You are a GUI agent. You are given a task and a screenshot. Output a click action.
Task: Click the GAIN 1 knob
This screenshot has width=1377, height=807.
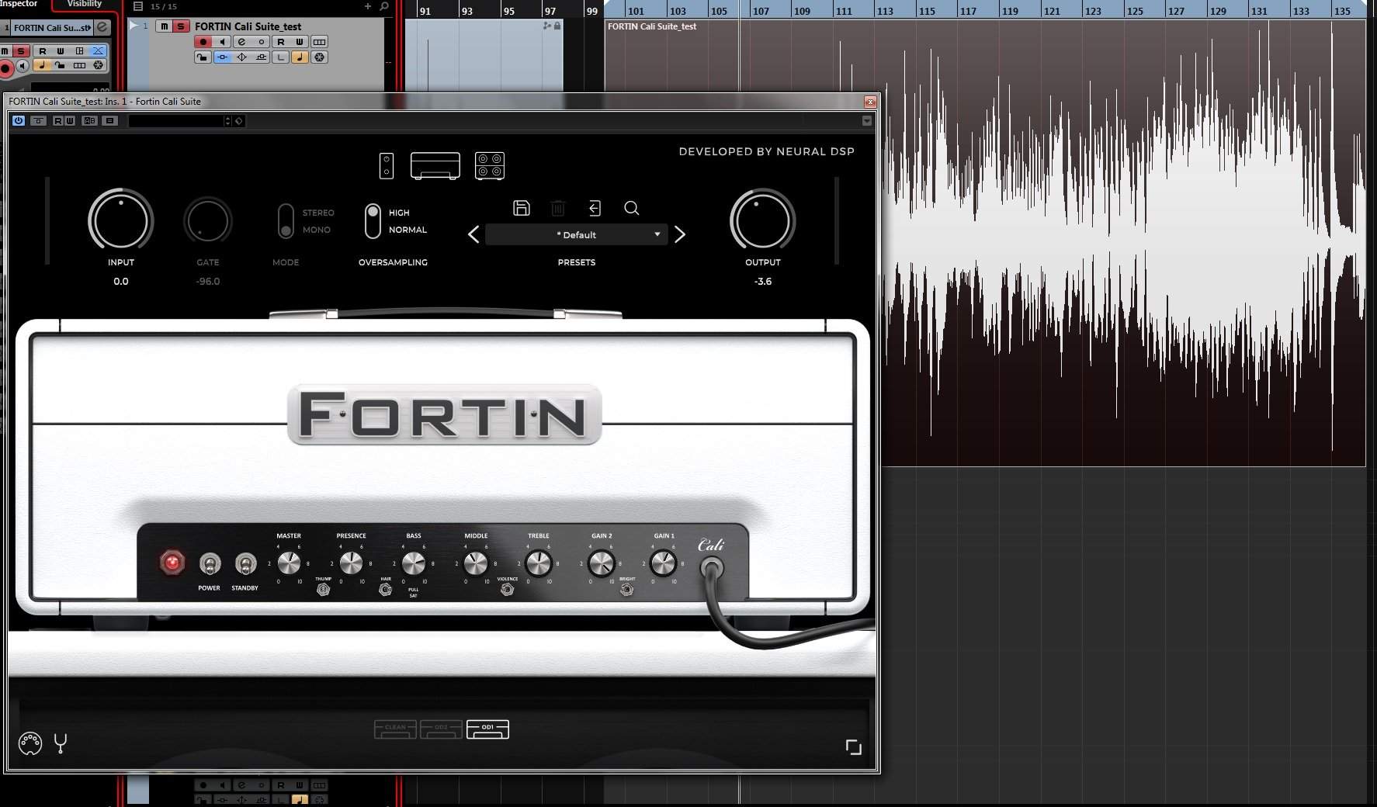[x=663, y=563]
